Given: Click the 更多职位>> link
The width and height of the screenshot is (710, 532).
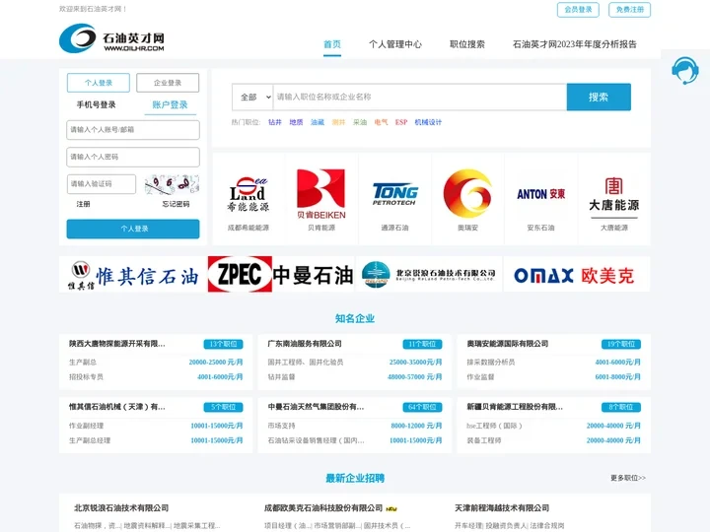Looking at the screenshot, I should (x=628, y=478).
